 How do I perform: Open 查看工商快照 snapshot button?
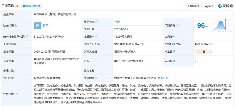31,6
